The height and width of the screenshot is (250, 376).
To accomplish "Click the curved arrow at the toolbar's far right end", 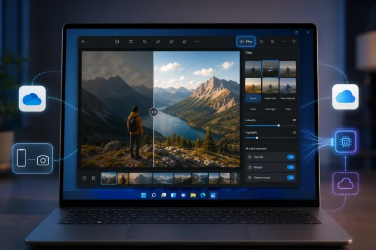I will point(294,42).
